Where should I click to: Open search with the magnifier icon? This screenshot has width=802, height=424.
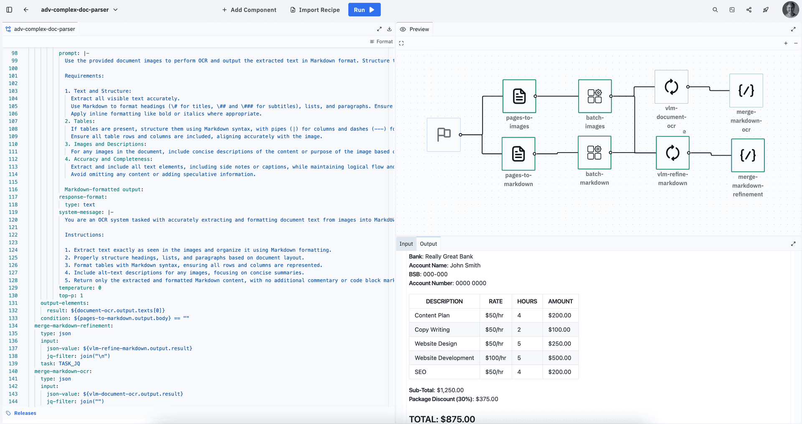(x=715, y=10)
